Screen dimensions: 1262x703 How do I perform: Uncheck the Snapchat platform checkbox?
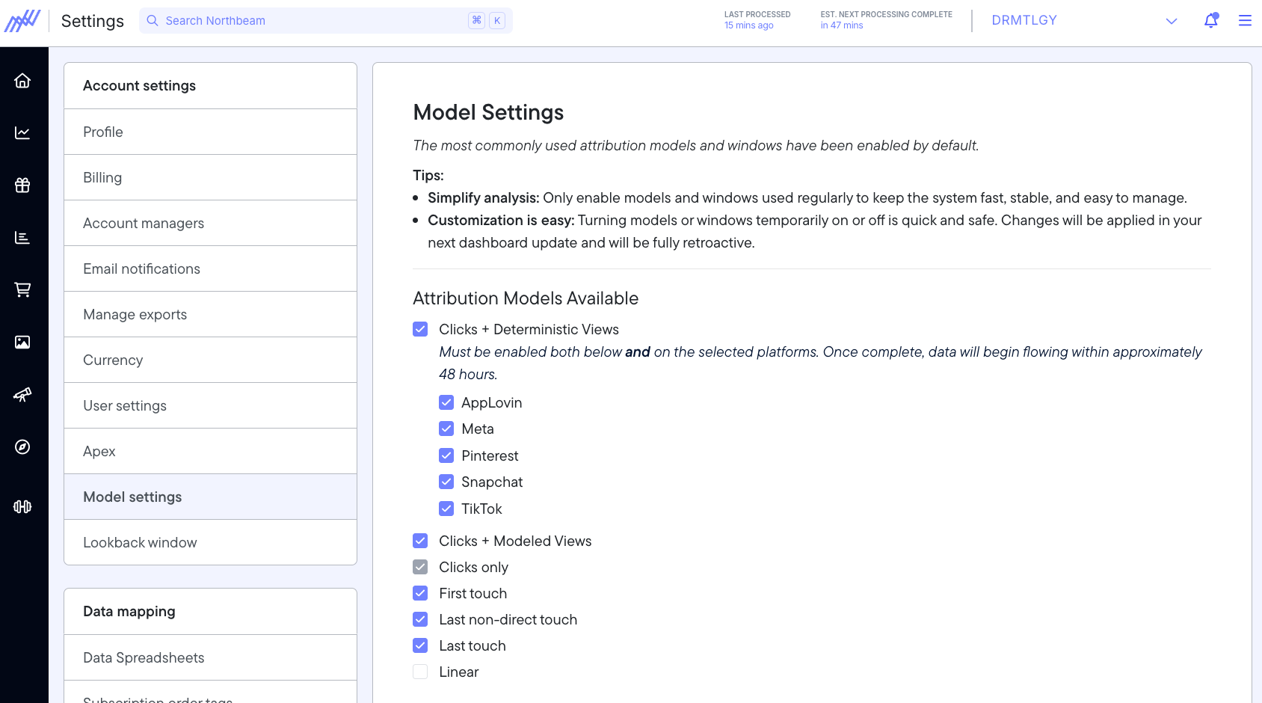[x=446, y=482]
